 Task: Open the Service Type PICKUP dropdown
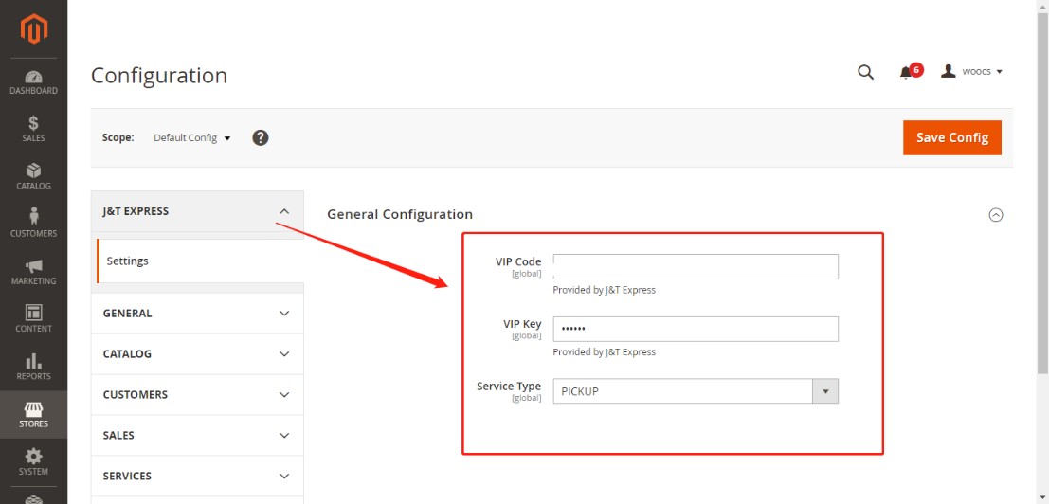click(x=696, y=391)
